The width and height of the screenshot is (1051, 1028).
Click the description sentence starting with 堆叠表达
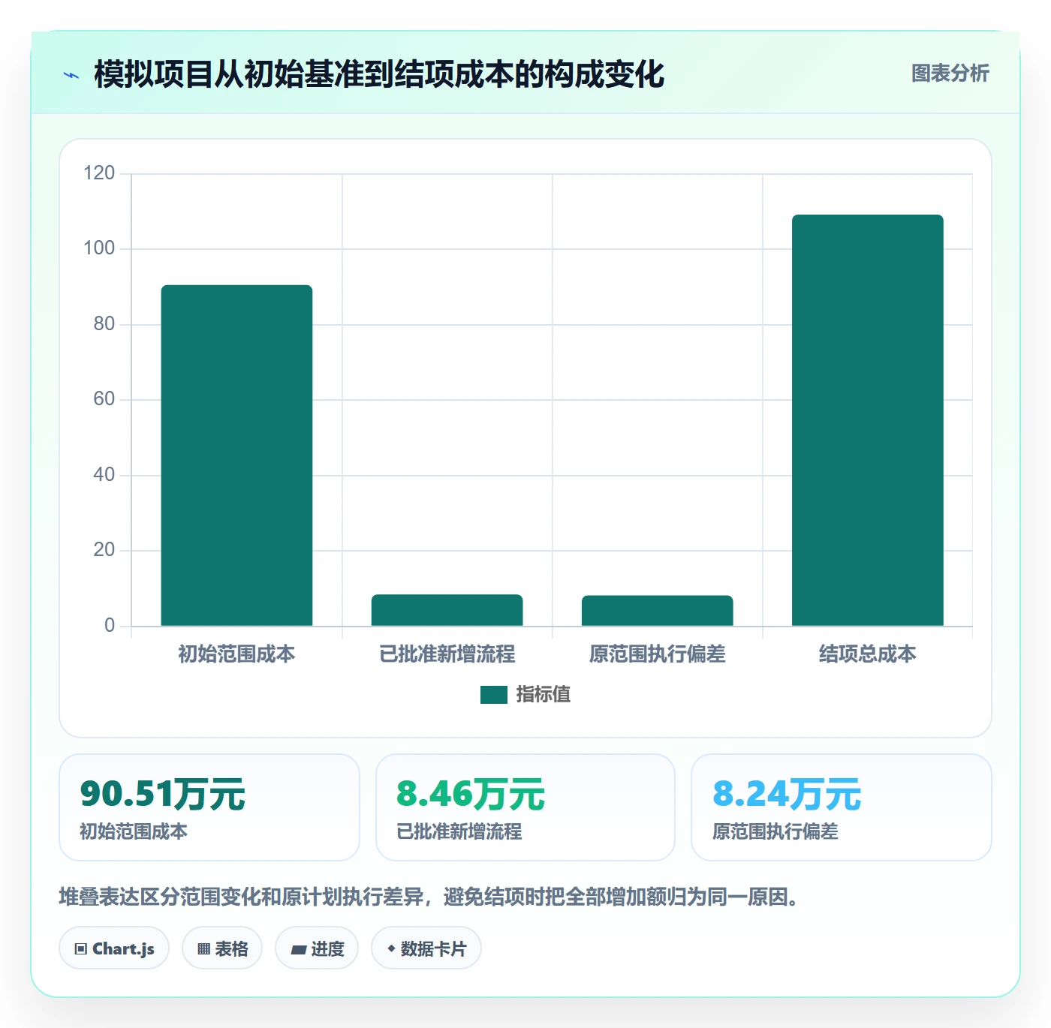coord(429,897)
